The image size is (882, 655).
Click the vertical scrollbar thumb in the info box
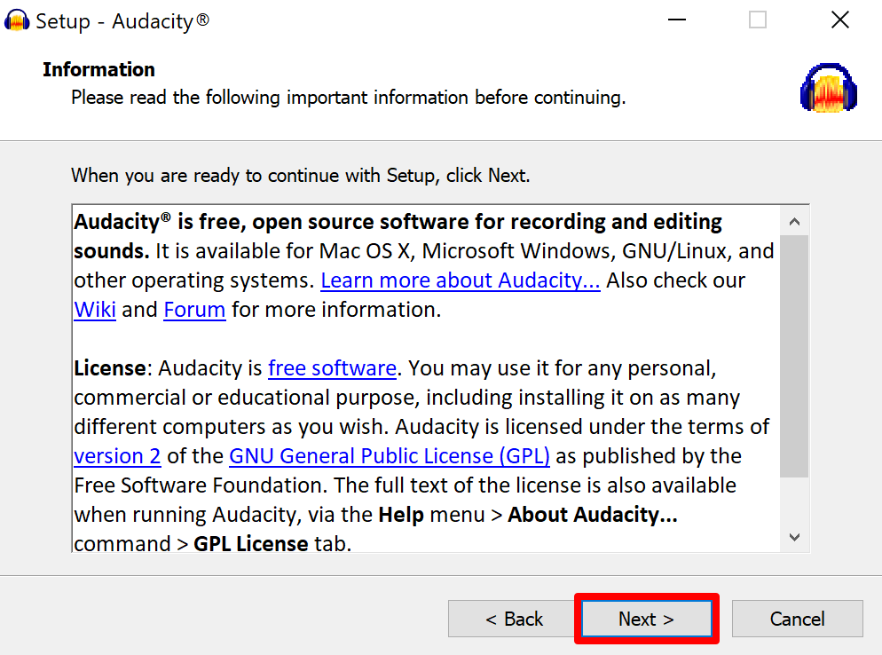point(794,356)
